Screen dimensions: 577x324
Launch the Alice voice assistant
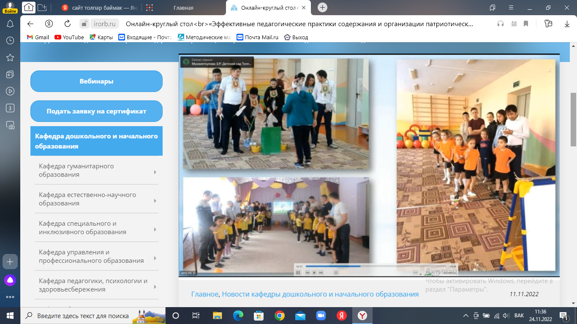click(x=10, y=280)
